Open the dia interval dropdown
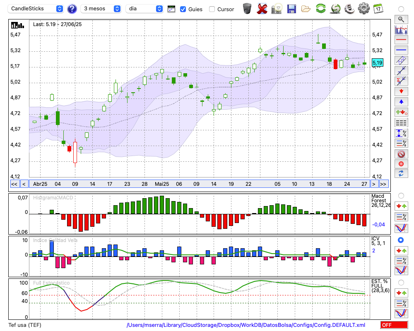The width and height of the screenshot is (414, 331). 144,9
